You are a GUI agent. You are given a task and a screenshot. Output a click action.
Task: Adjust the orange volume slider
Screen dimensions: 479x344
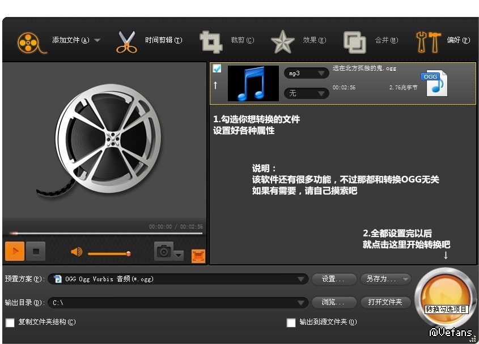point(109,253)
